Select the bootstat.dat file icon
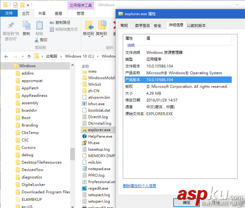Screen dimensions: 245x208 84,110
